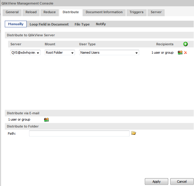Screen dimensions: 194x186
Task: Open e-mail recipients user selection icon
Action: 46,119
